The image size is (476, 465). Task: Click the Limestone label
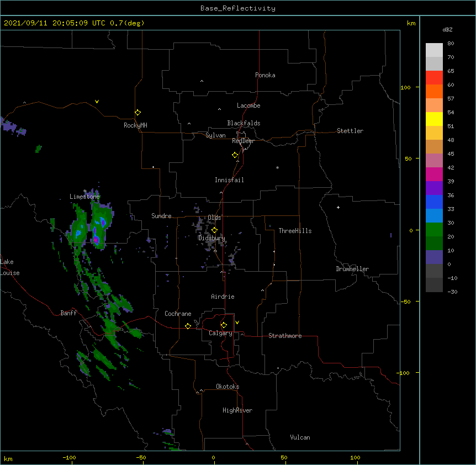click(84, 197)
